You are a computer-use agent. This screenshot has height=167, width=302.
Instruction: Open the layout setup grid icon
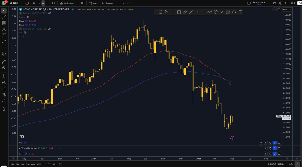pos(249,3)
